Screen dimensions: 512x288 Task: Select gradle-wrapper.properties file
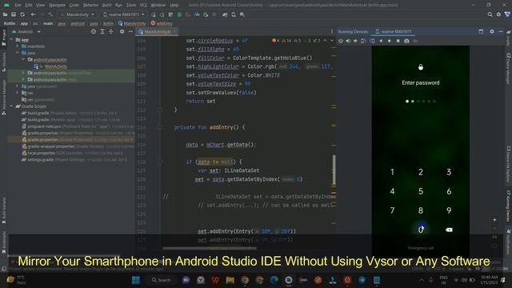pos(51,146)
